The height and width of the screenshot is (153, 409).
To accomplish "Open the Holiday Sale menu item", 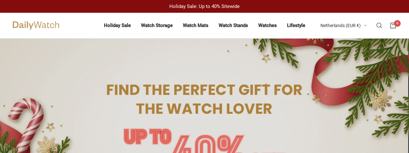I will [117, 25].
